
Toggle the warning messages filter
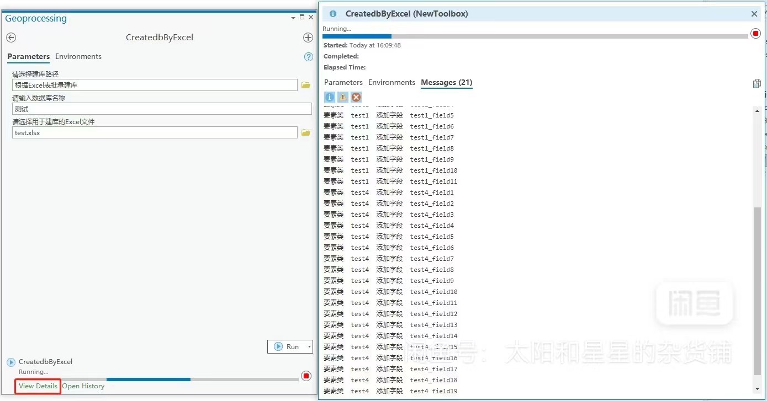coord(343,97)
